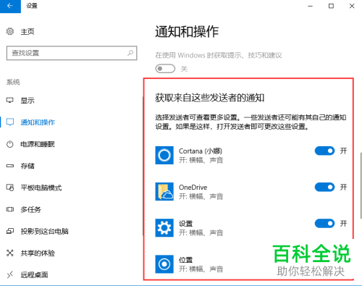Open 共享的体验 settings
This screenshot has width=362, height=286.
pos(38,253)
